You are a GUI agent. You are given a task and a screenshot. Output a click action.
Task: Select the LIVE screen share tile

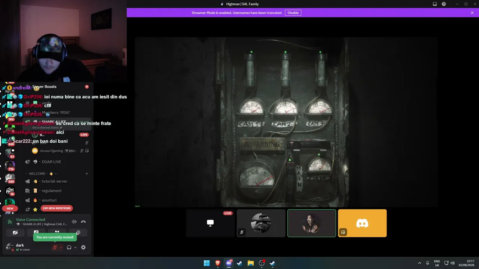point(210,223)
